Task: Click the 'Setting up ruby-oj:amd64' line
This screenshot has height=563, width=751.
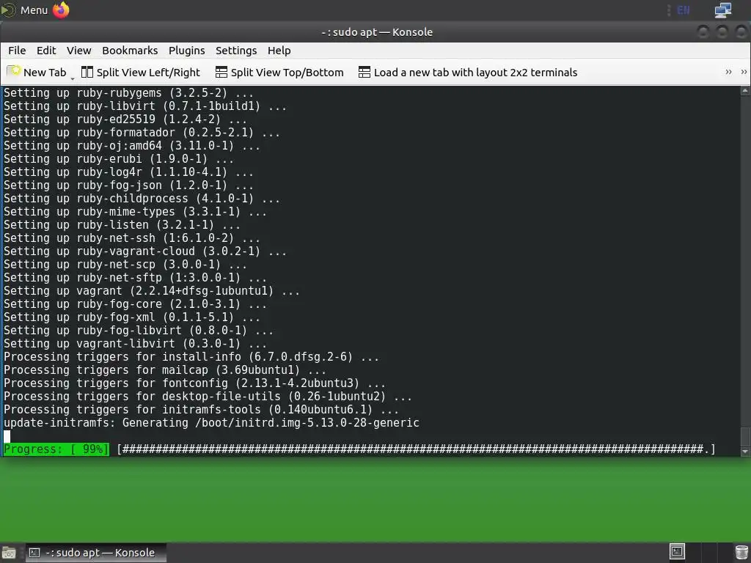Action: (x=132, y=146)
